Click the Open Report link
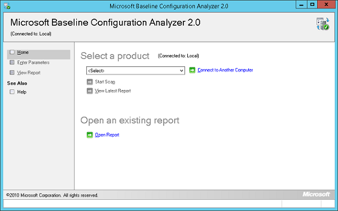This screenshot has height=211, width=338. [107, 135]
